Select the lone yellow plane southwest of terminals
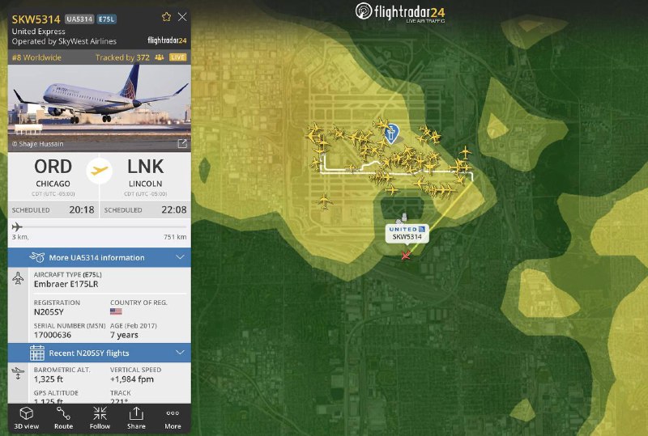Screen dimensions: 648x436 (x=325, y=201)
